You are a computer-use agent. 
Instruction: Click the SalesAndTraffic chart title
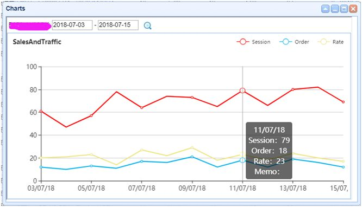pos(37,42)
